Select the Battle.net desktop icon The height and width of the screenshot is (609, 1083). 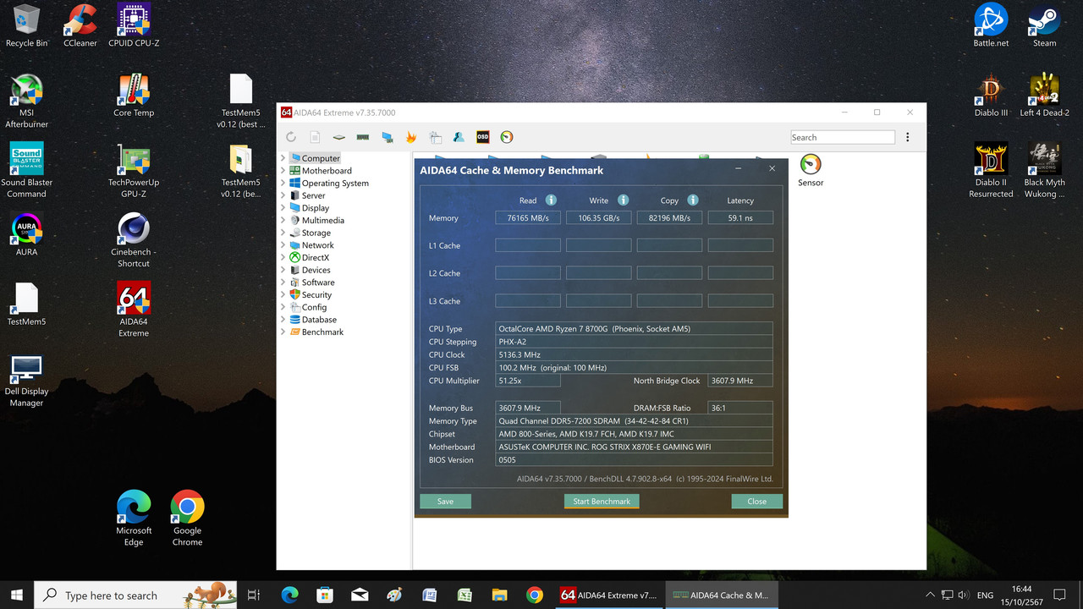tap(991, 26)
